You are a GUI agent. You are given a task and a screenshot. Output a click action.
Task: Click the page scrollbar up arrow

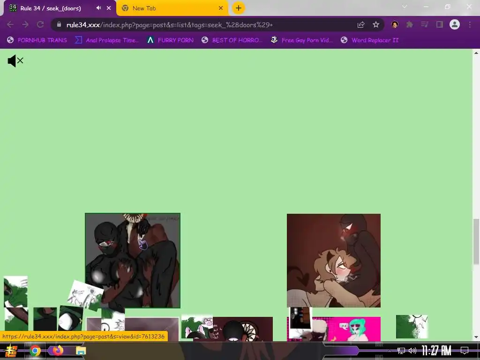pos(476,53)
